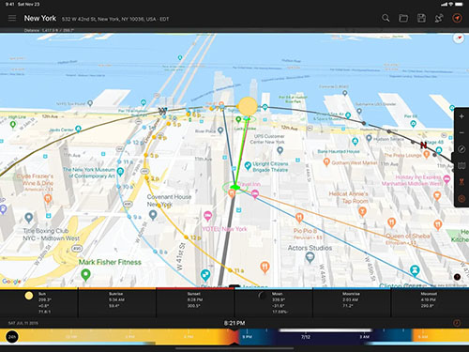This screenshot has width=469, height=352.
Task: Tap the New York Museum of Contemporary Art pin
Action: tap(120, 172)
